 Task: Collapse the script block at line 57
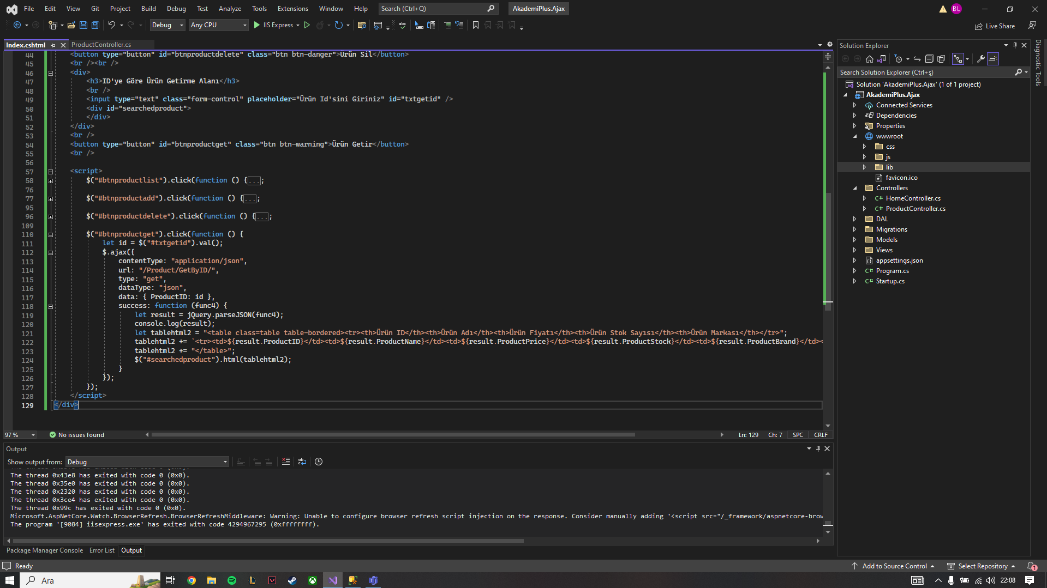pyautogui.click(x=50, y=171)
